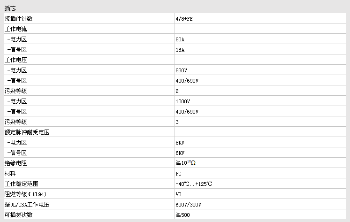Click the 830V voltage value

[181, 70]
